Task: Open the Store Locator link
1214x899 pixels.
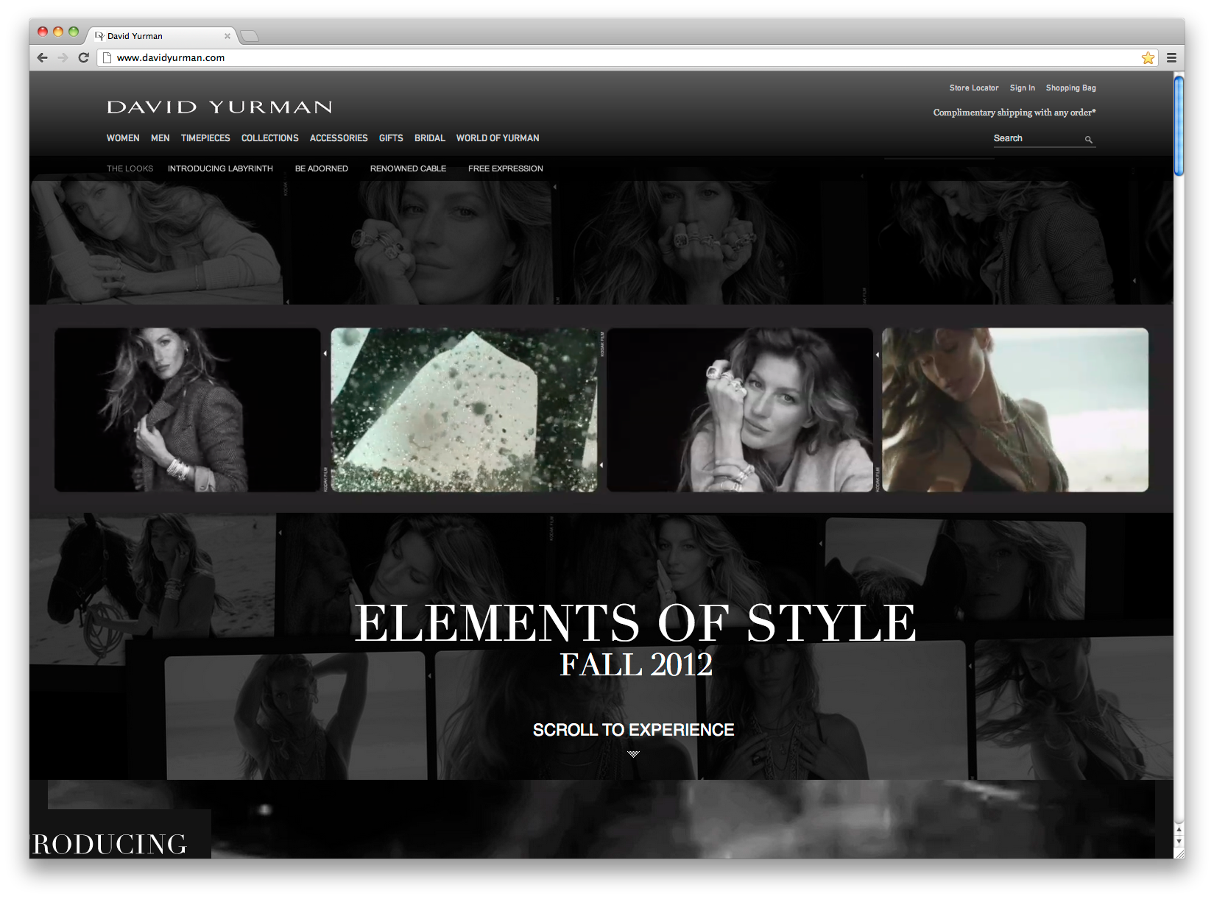Action: (x=974, y=88)
